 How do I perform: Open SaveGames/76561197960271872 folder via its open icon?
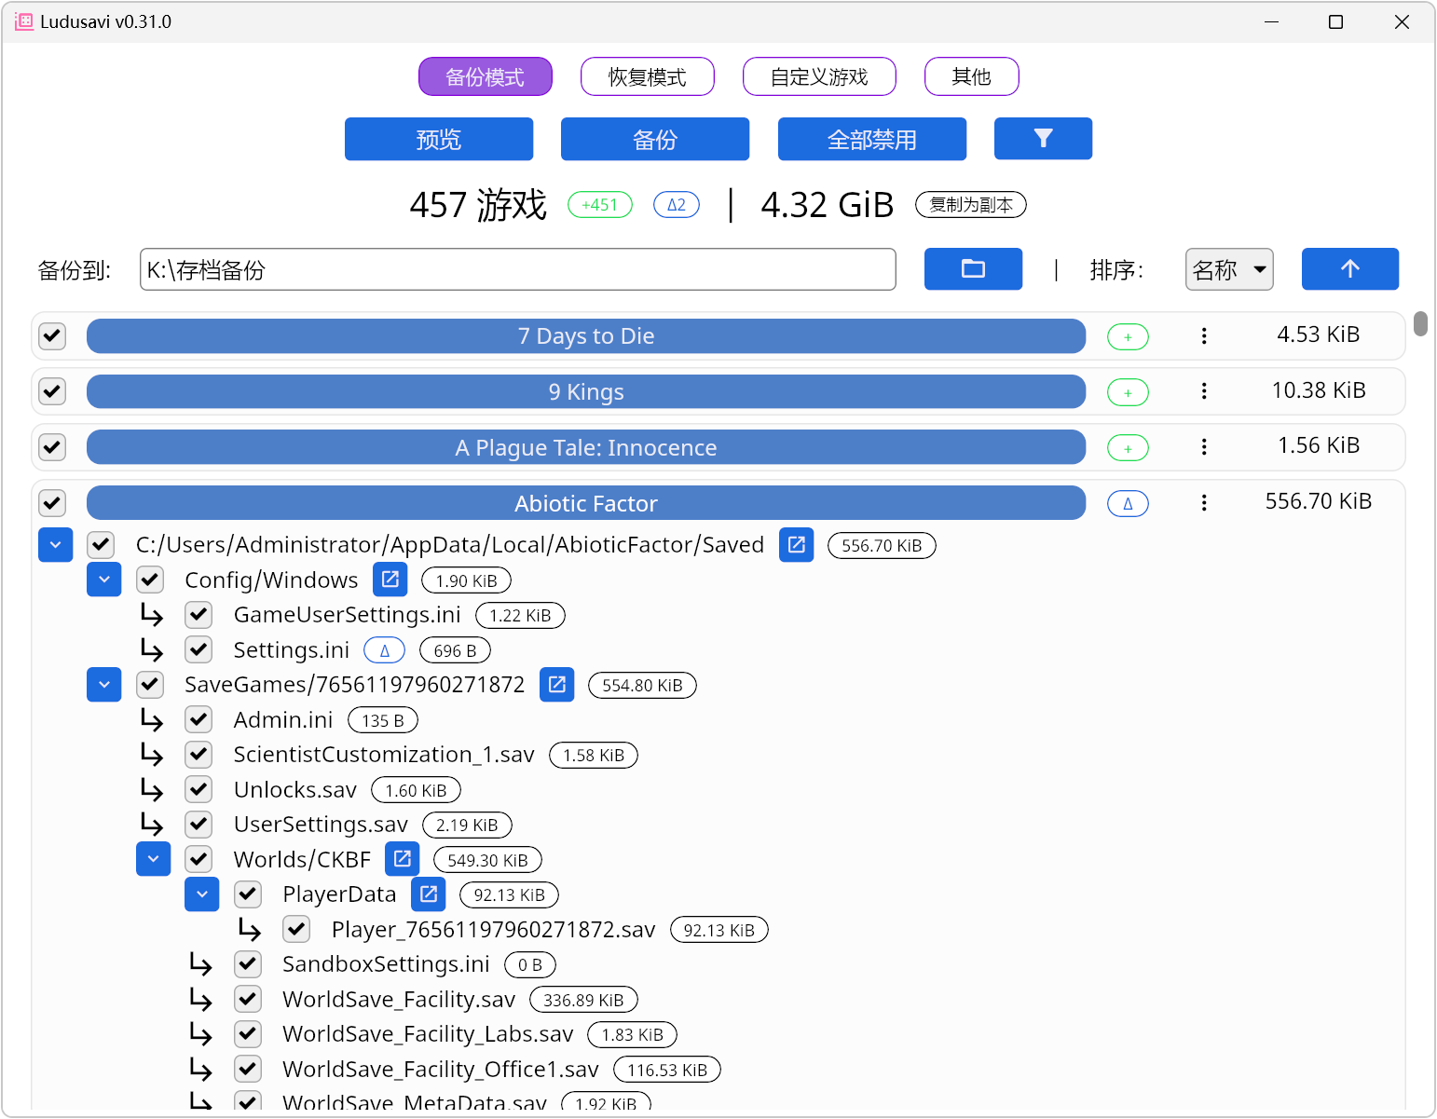557,685
